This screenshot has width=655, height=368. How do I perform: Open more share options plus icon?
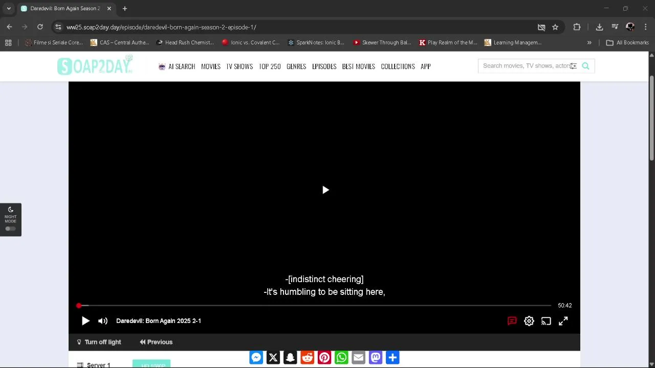click(x=392, y=358)
